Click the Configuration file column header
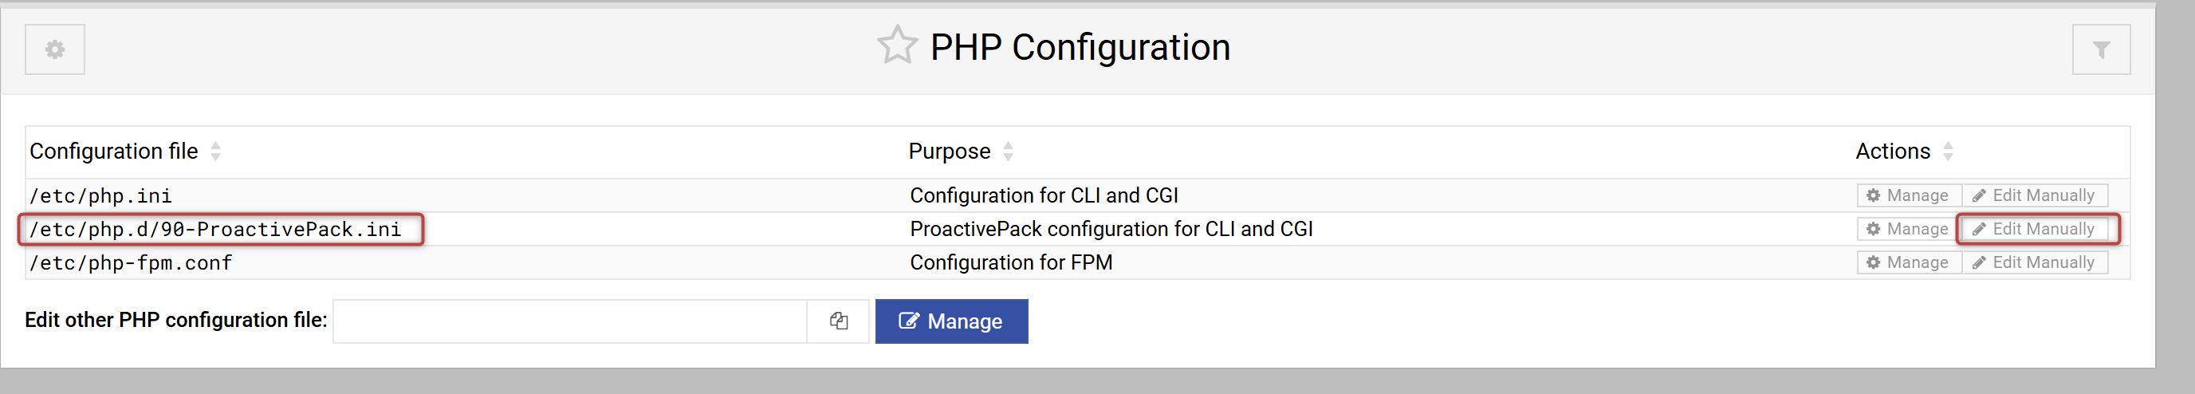The width and height of the screenshot is (2195, 394). click(x=113, y=151)
